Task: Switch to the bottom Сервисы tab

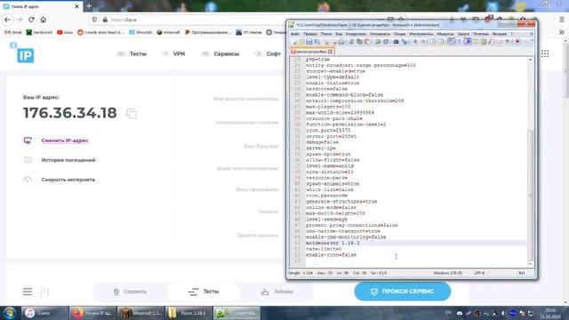Action: [130, 292]
